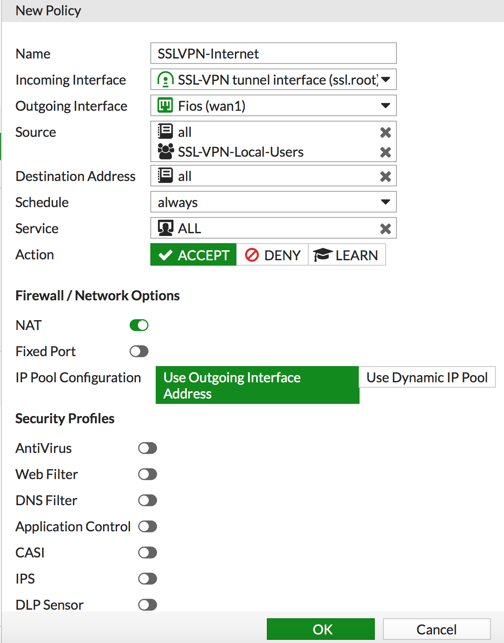Select Use Outgoing Interface Address
Image resolution: width=504 pixels, height=643 pixels.
257,385
